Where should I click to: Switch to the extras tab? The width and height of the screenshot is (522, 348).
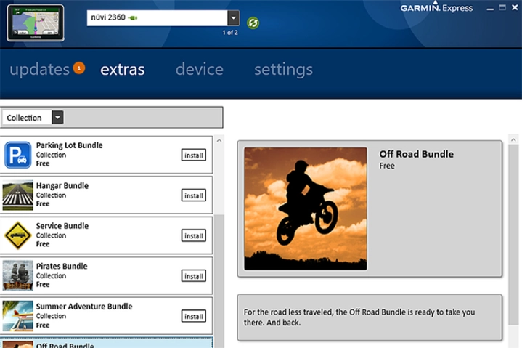click(123, 70)
